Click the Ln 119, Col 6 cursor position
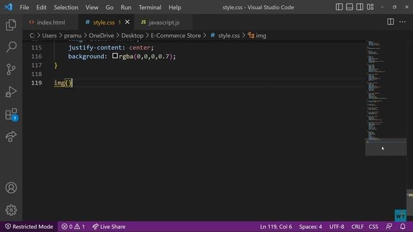 pyautogui.click(x=276, y=226)
